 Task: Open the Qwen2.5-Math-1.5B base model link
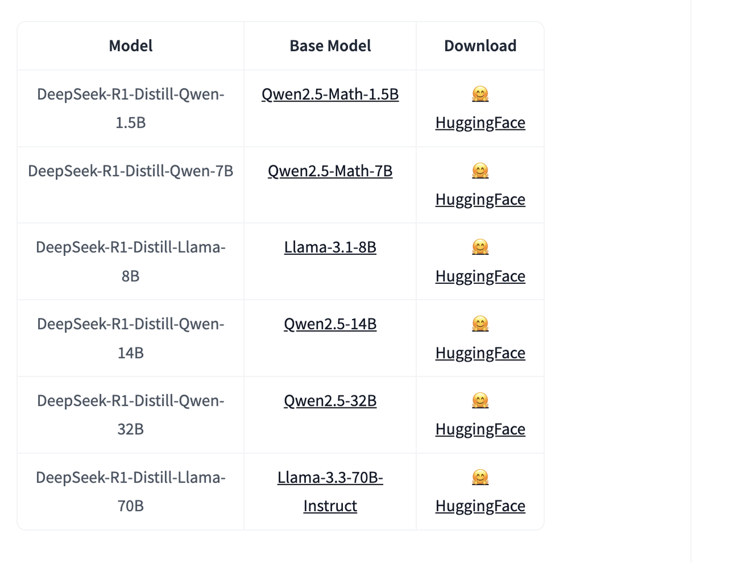tap(330, 95)
